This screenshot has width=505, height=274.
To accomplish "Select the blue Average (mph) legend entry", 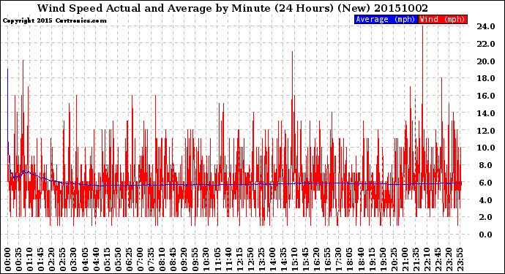I will 386,19.
